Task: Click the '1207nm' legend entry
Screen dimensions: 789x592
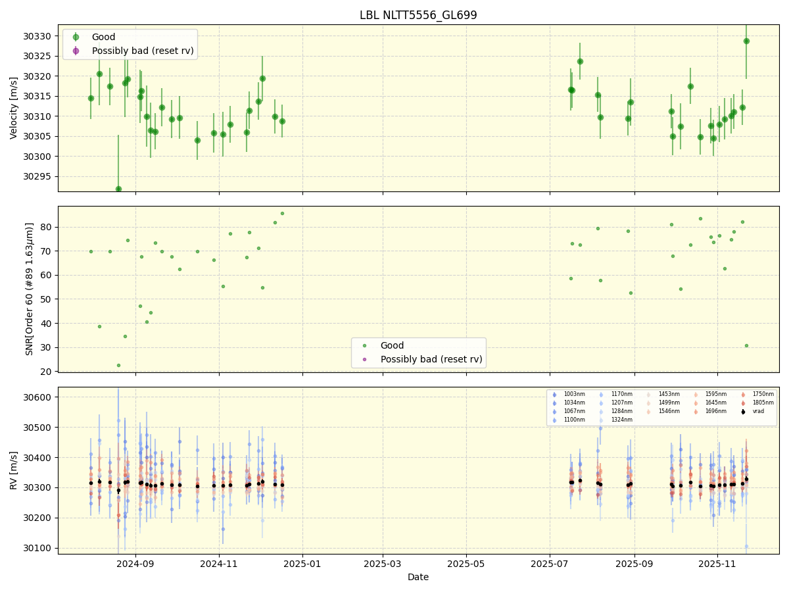Action: click(x=616, y=403)
